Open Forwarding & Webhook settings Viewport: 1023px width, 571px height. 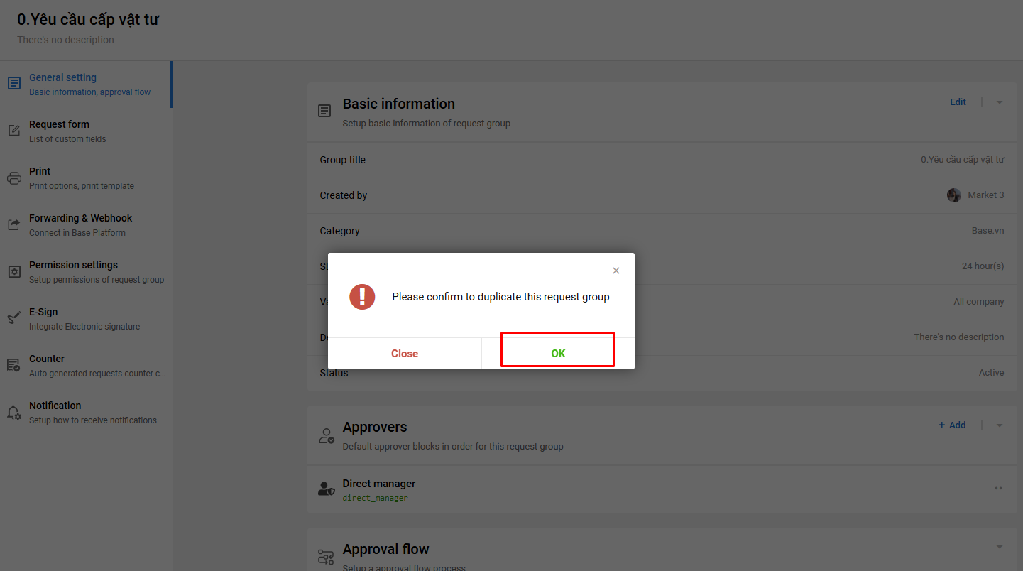point(86,225)
